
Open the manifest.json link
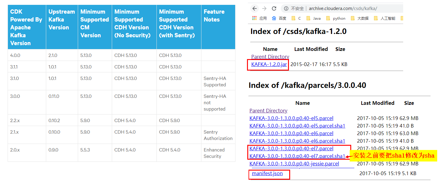pyautogui.click(x=267, y=173)
